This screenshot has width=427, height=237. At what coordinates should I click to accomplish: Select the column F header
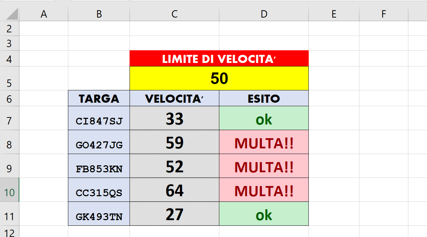(x=383, y=14)
